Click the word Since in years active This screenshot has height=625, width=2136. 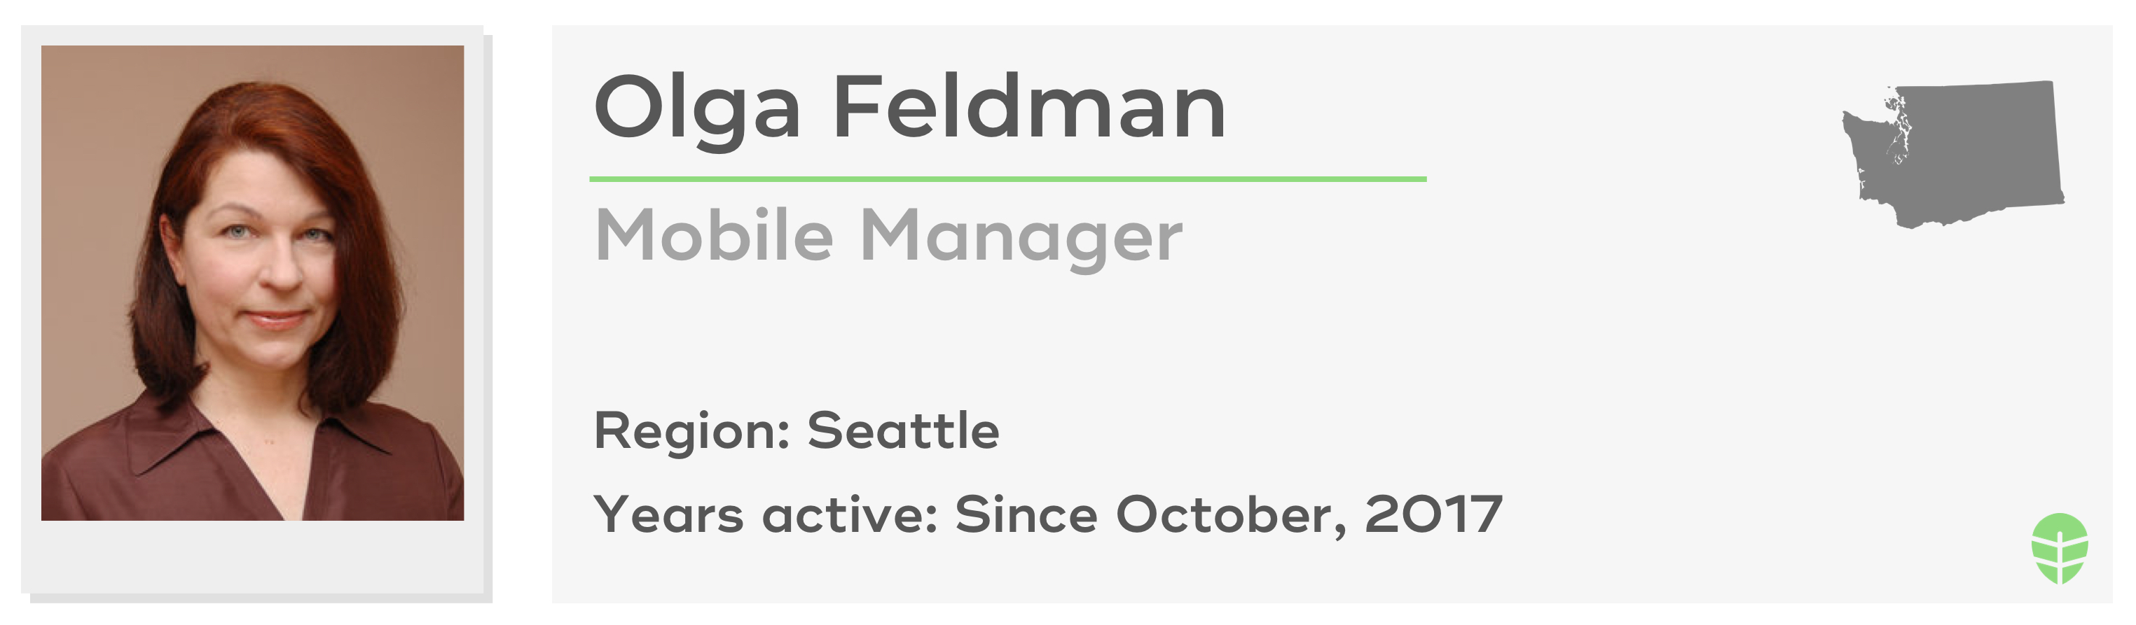pyautogui.click(x=1026, y=514)
